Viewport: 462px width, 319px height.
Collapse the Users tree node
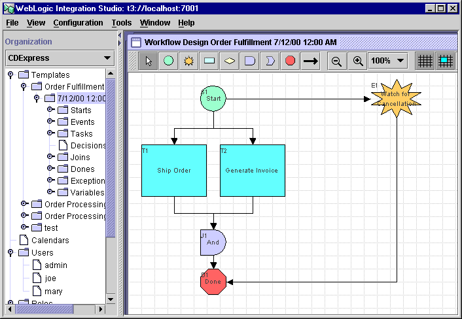pos(11,252)
